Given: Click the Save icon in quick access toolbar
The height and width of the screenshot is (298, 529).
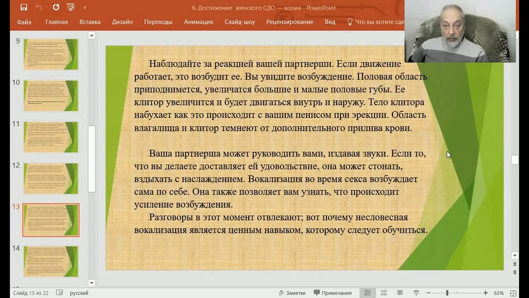Looking at the screenshot, I should [x=24, y=7].
